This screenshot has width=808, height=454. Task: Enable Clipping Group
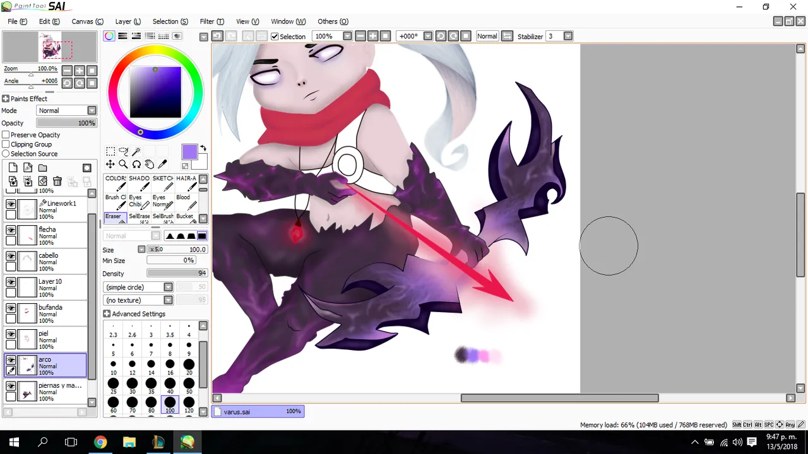pyautogui.click(x=6, y=144)
